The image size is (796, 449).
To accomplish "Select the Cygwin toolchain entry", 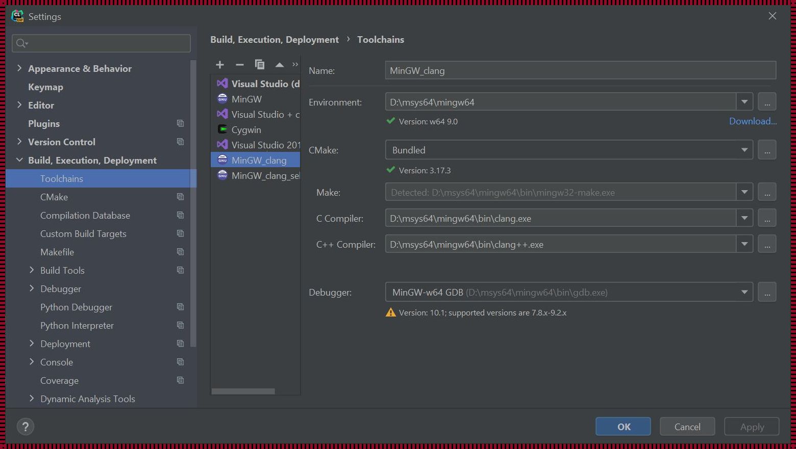I will pos(256,129).
